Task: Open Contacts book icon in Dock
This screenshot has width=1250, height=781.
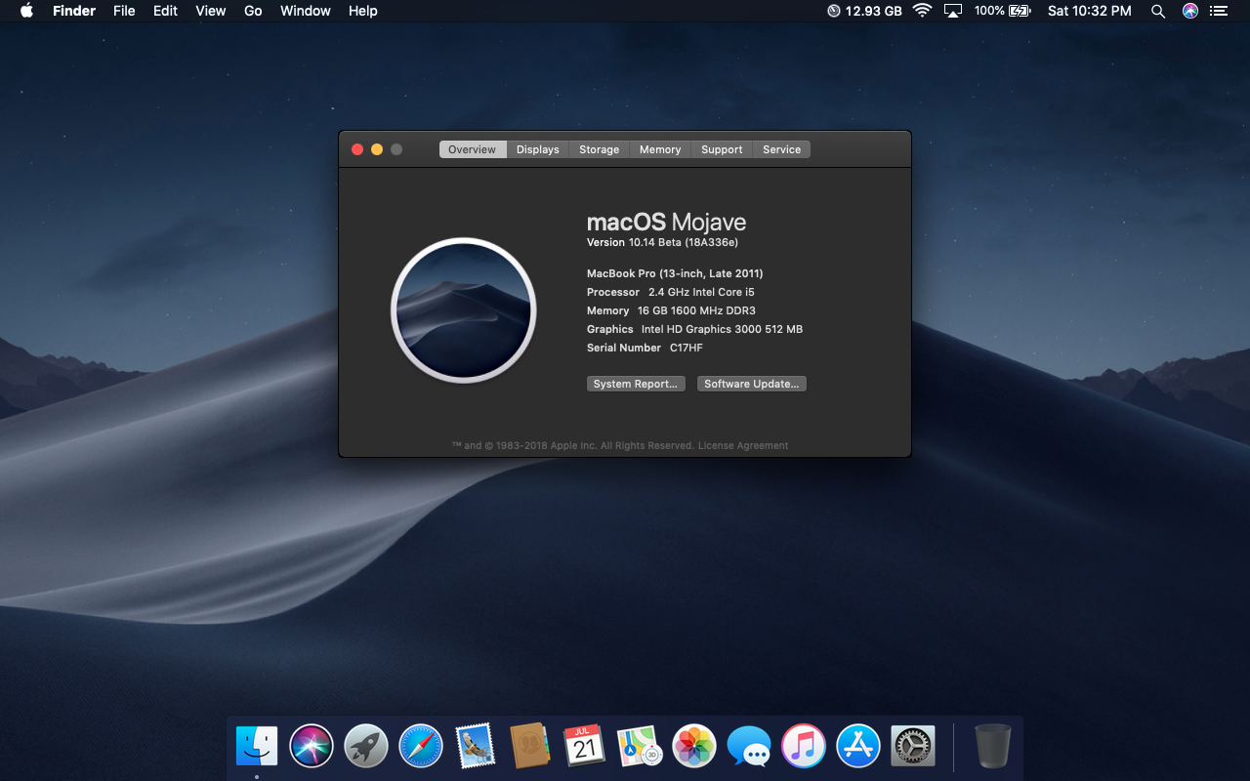Action: click(530, 747)
